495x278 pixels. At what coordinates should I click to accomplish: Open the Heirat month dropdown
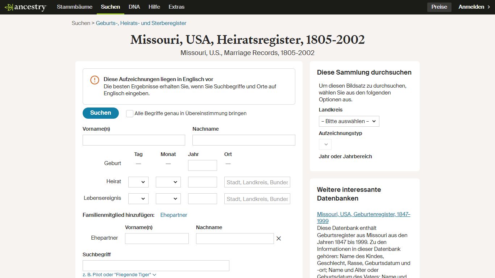click(x=168, y=182)
